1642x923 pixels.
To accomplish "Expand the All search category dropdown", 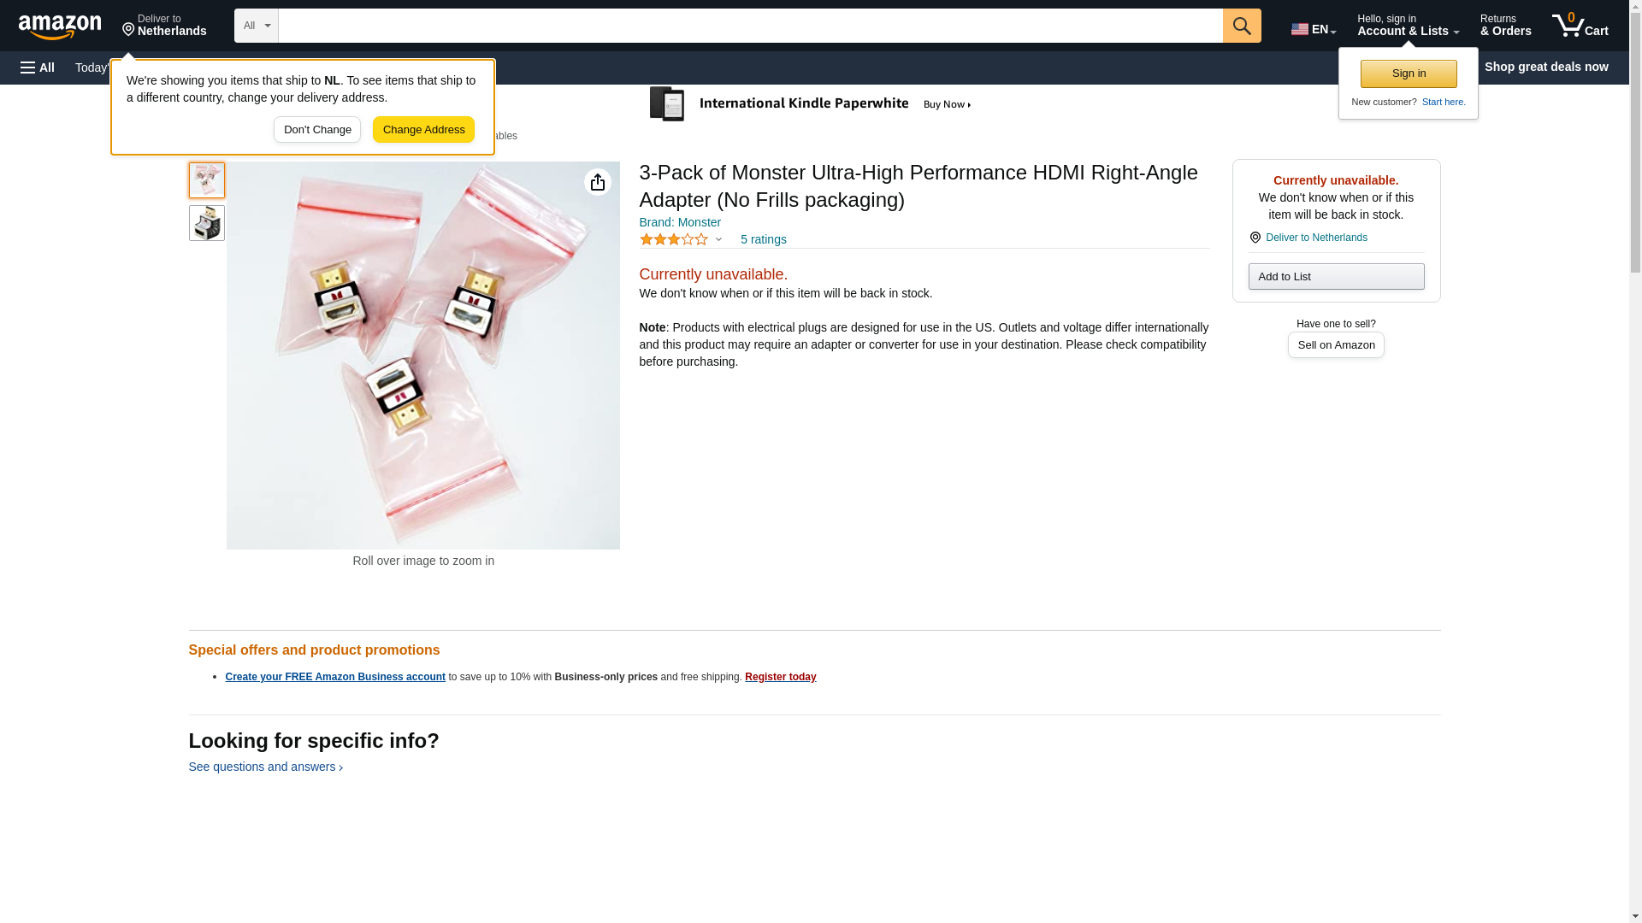I will tap(256, 26).
